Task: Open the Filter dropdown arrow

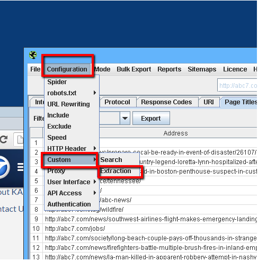Action: coord(125,118)
